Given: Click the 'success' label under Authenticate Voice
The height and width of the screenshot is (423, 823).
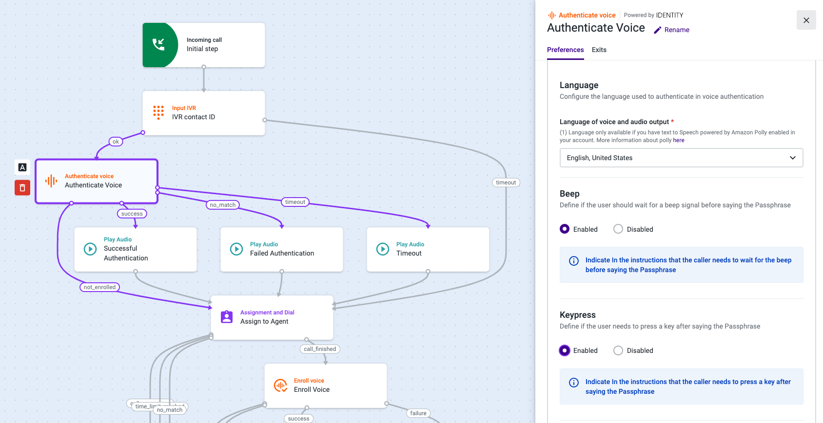Looking at the screenshot, I should (x=132, y=214).
